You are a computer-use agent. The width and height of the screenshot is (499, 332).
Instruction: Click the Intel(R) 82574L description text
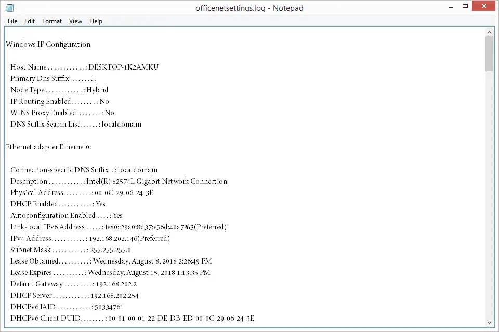[x=157, y=182]
